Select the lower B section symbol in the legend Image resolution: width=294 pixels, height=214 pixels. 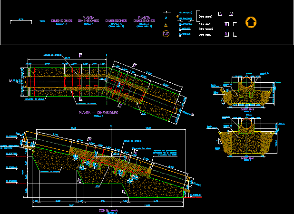pyautogui.click(x=226, y=34)
